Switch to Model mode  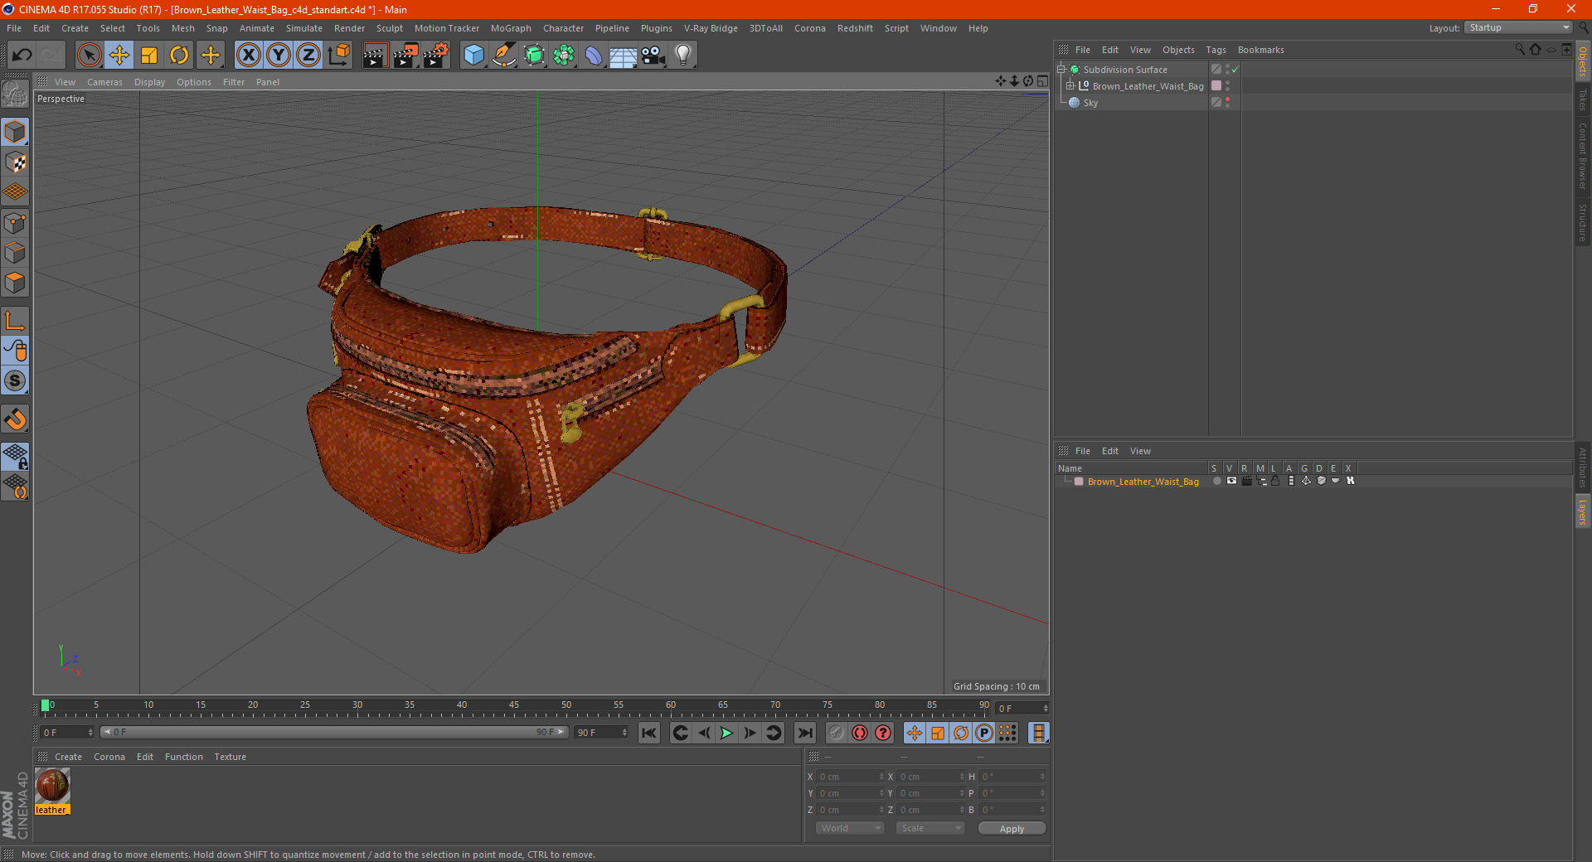coord(15,132)
